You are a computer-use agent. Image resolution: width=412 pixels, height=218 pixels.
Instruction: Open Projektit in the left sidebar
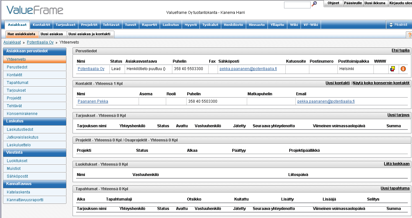coord(34,98)
